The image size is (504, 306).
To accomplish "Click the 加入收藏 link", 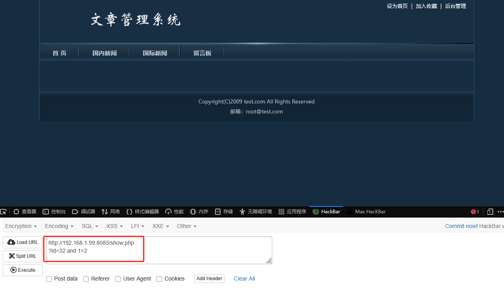I will point(426,6).
